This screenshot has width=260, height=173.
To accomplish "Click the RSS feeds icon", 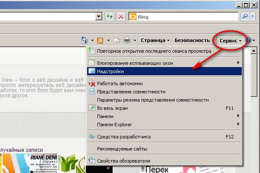I will tap(100, 40).
